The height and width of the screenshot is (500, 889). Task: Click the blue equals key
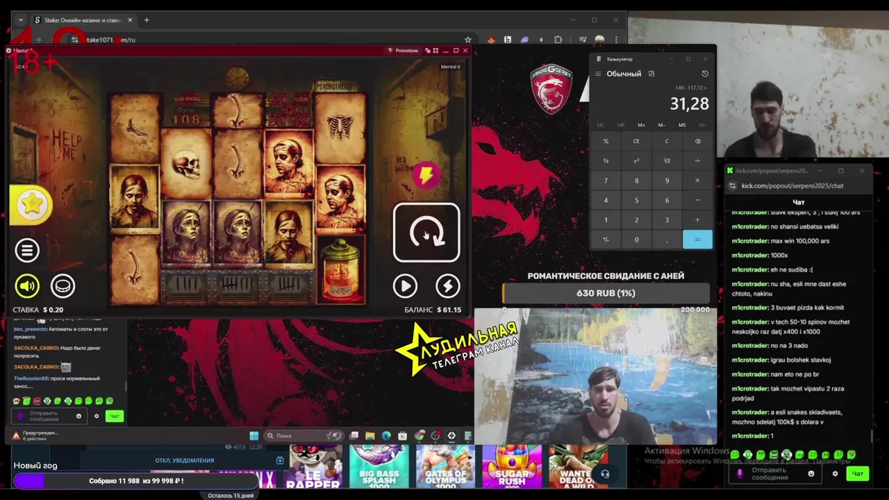(697, 240)
